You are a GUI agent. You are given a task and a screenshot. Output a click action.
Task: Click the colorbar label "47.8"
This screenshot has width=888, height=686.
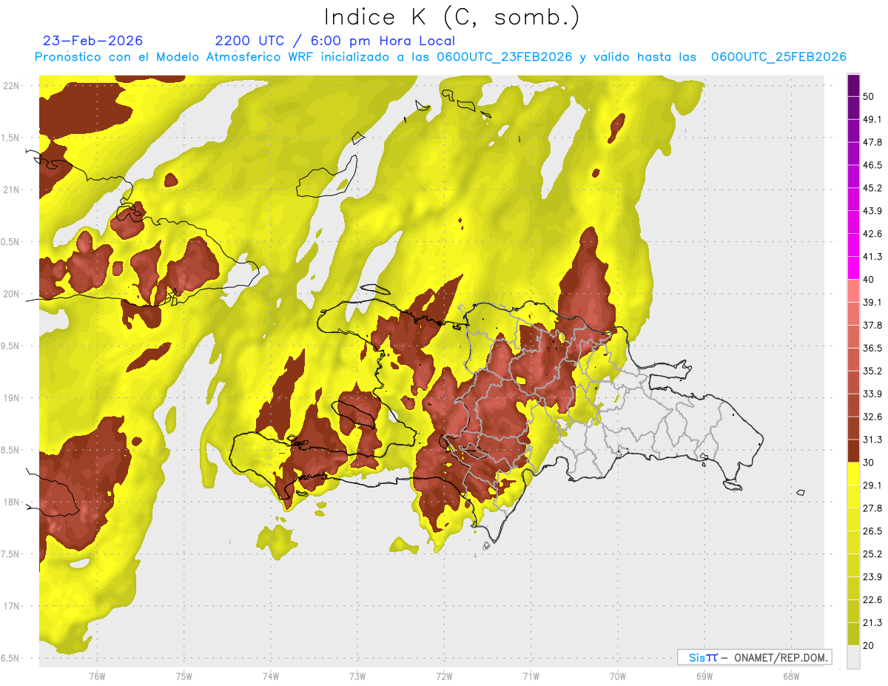pos(872,142)
